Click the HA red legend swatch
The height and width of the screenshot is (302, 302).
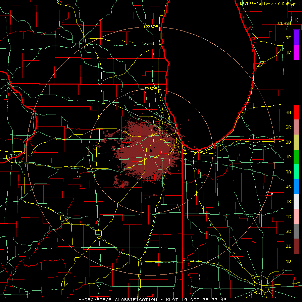point(296,112)
